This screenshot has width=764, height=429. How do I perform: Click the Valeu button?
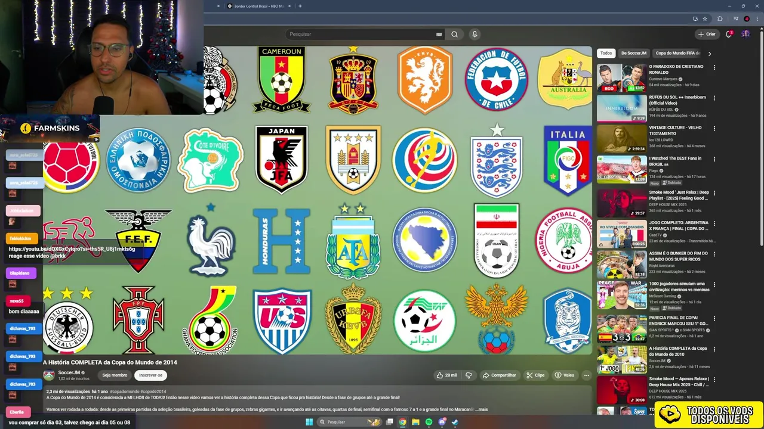(565, 375)
